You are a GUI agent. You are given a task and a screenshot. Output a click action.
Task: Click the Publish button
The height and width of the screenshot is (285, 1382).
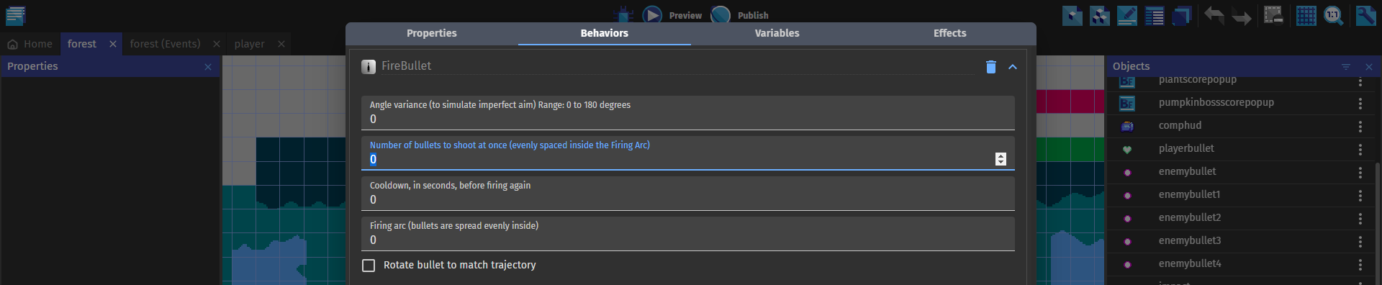pyautogui.click(x=740, y=15)
